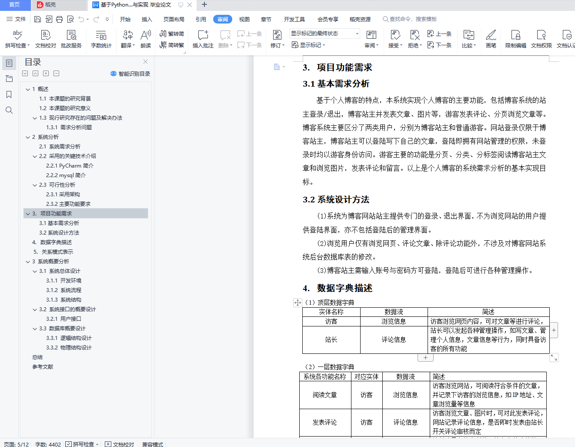Click the 查找命令、搜索模板 search box

pos(410,19)
